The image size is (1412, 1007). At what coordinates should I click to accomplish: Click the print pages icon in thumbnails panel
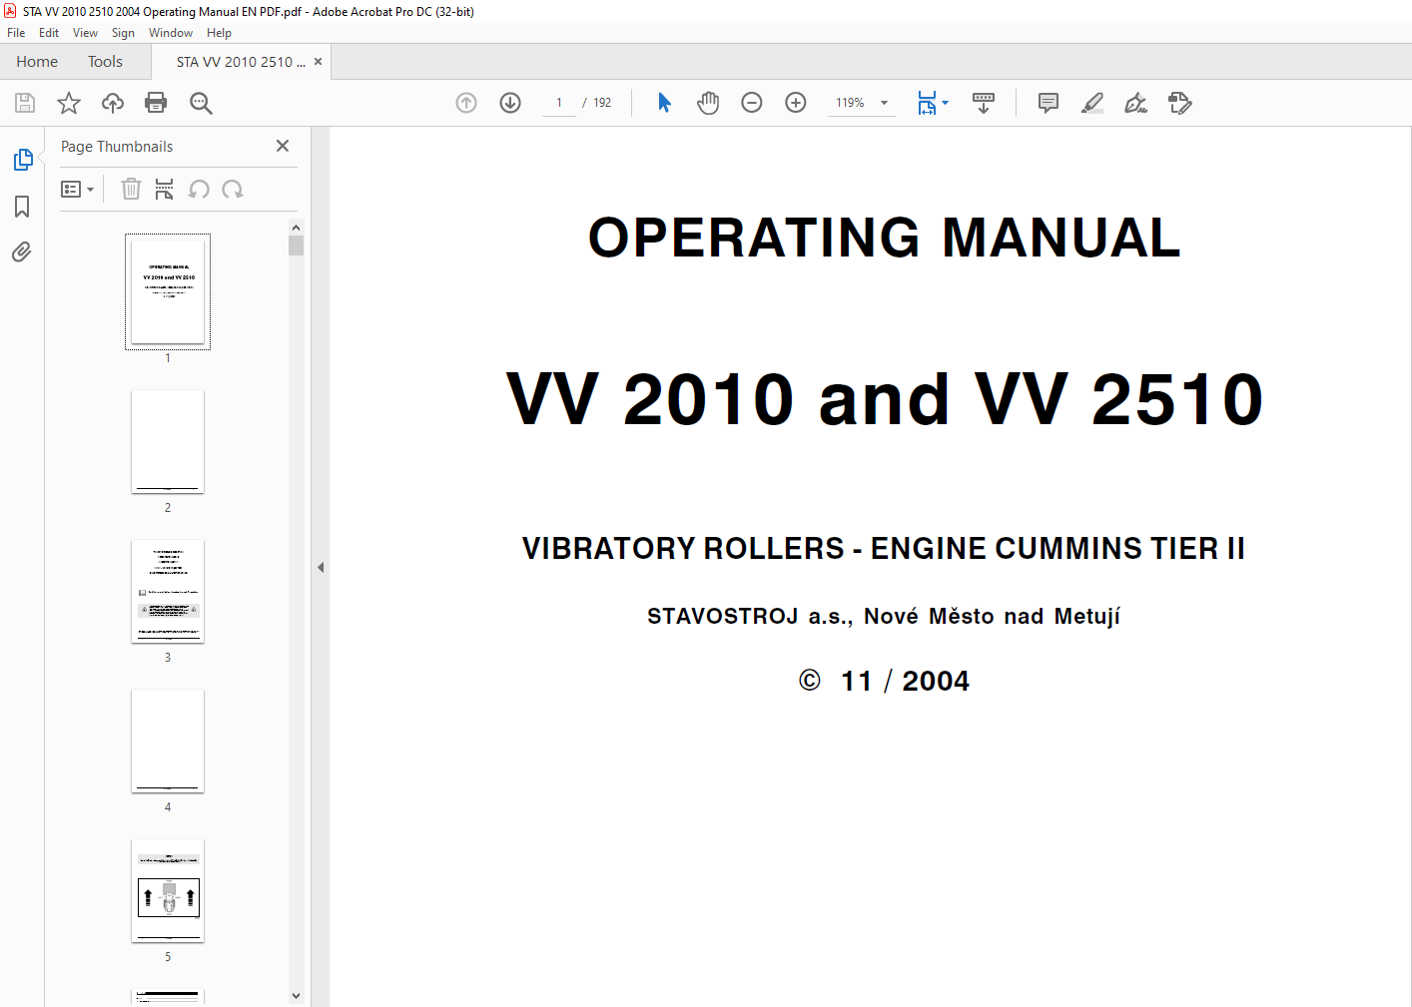[x=165, y=189]
